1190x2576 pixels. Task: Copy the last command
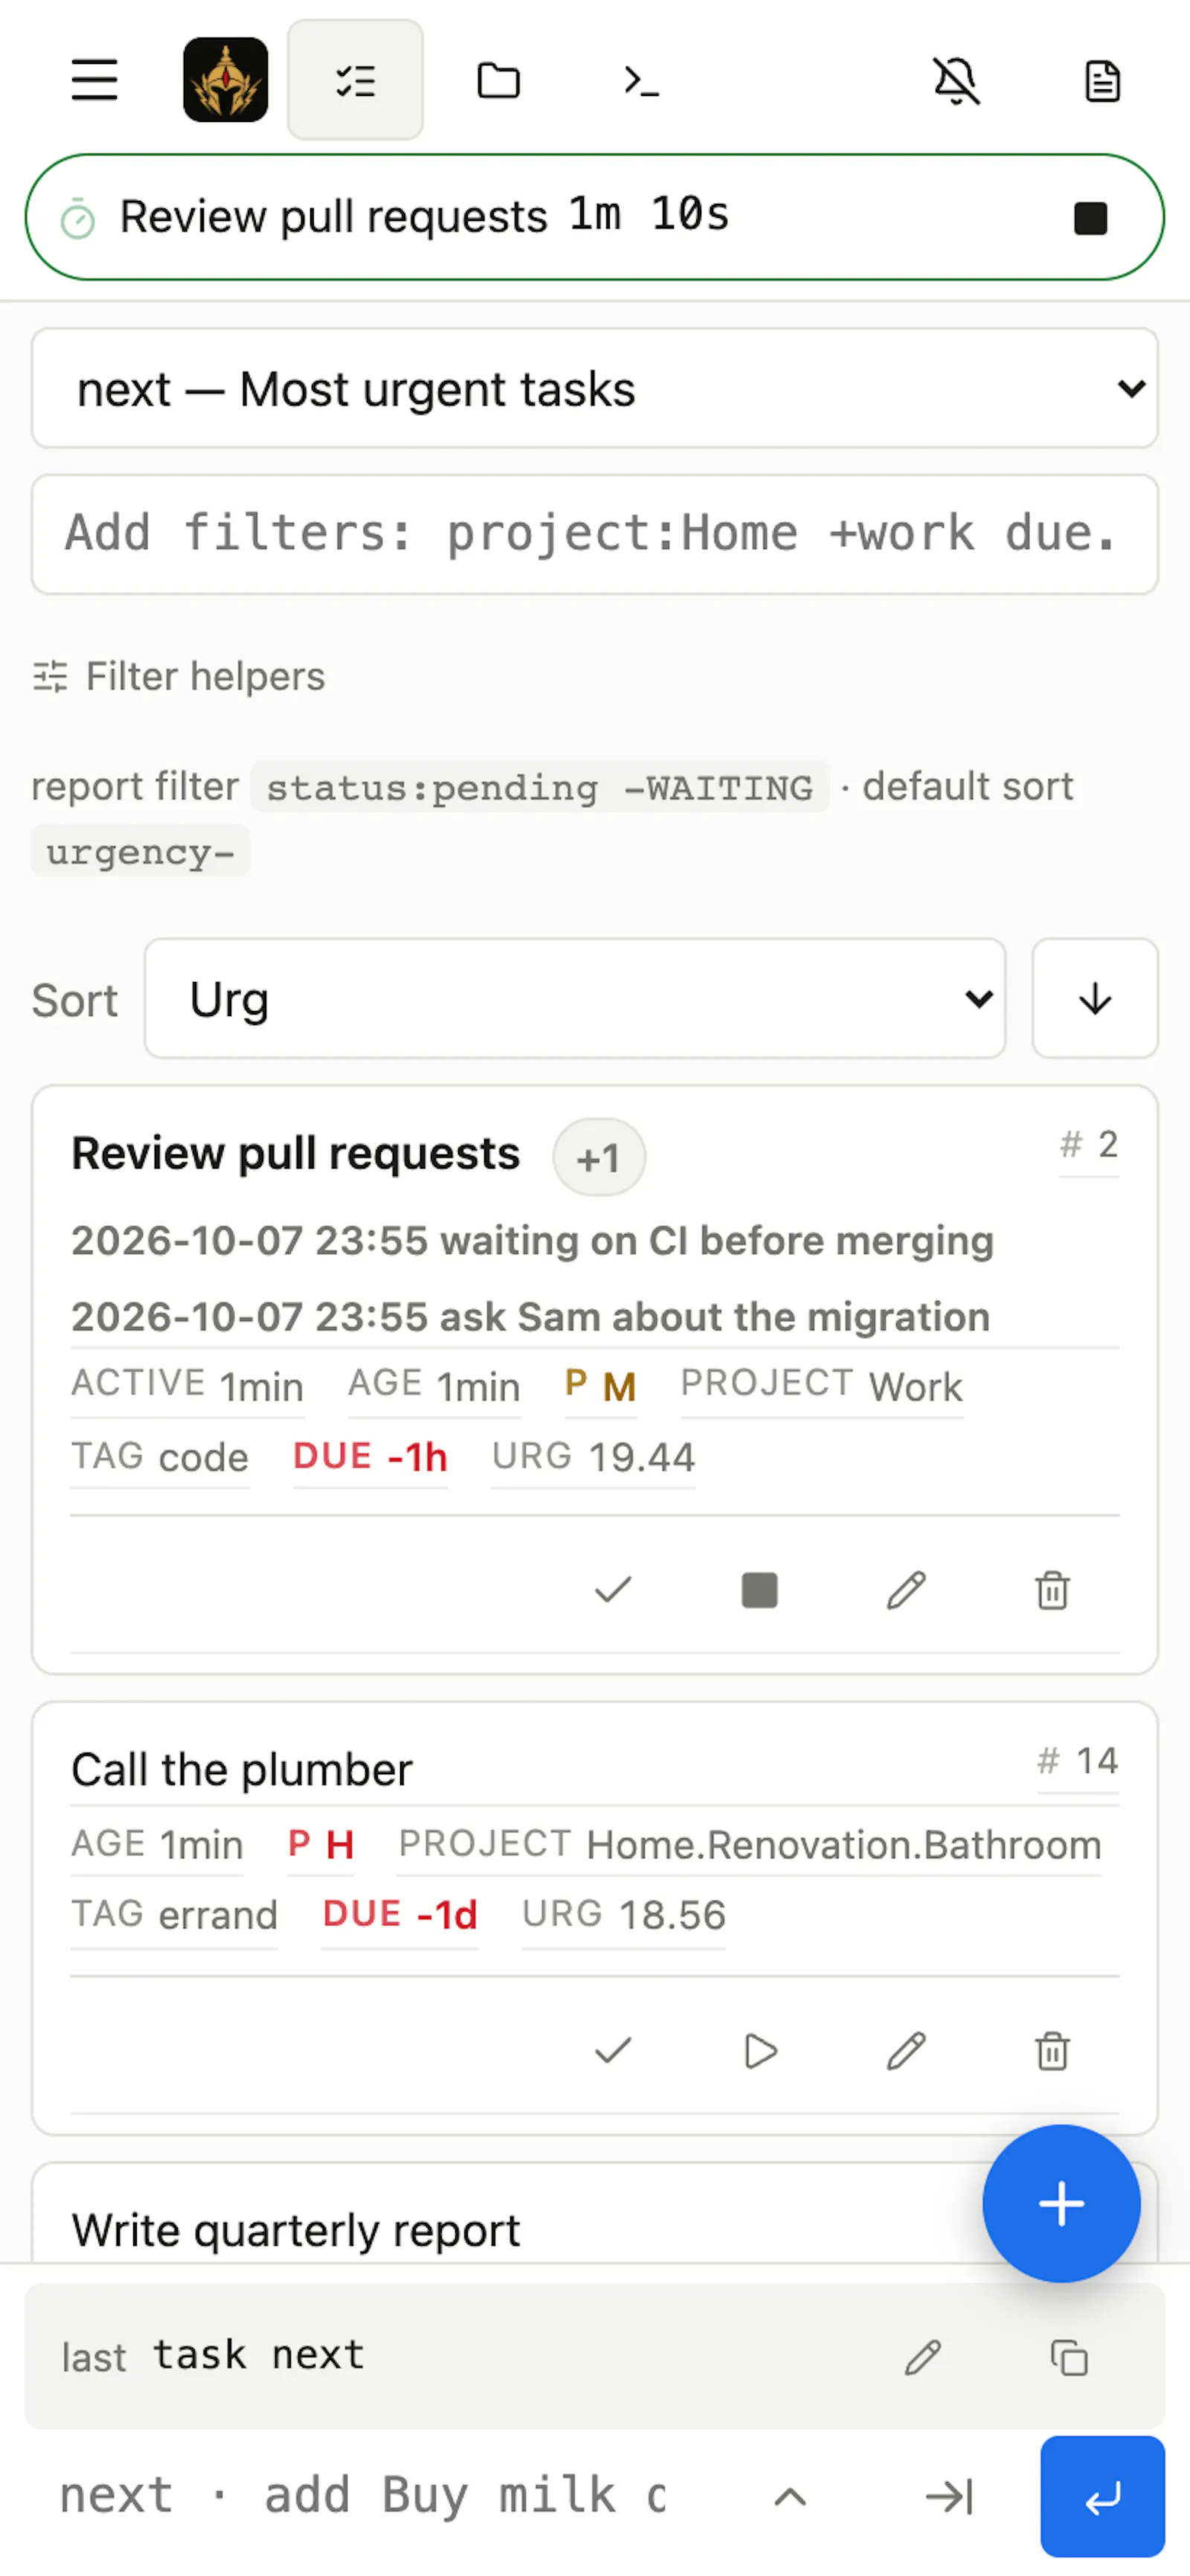click(1069, 2357)
